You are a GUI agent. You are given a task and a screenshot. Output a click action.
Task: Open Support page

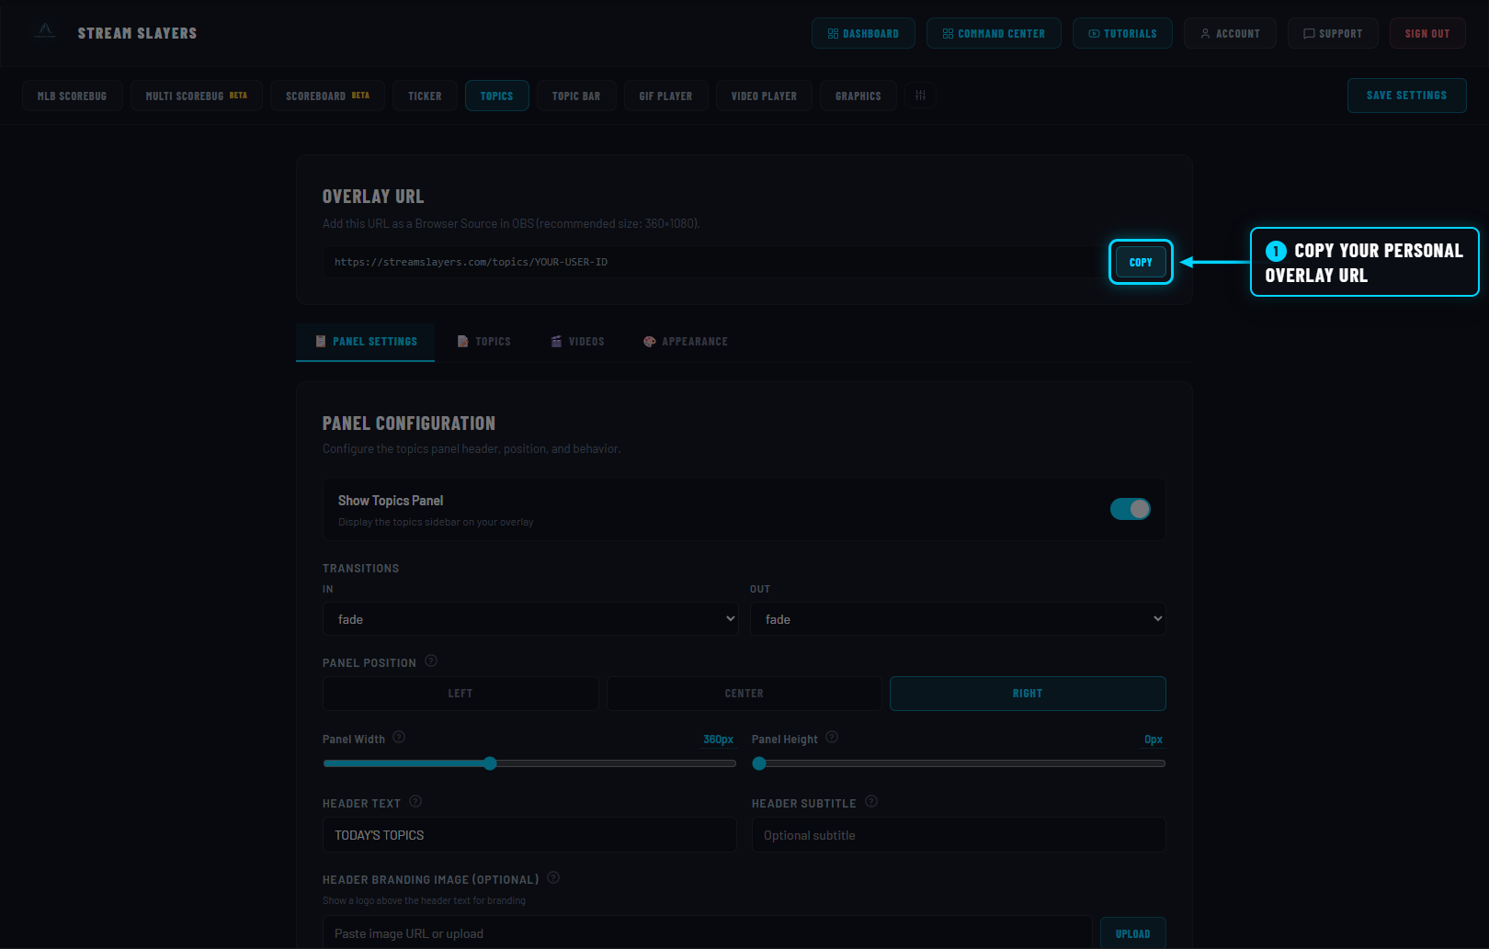pos(1333,33)
